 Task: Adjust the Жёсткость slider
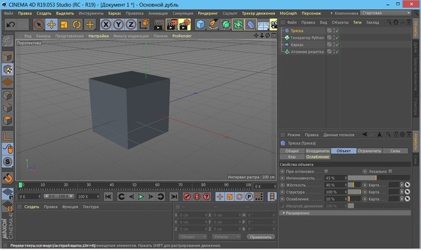click(354, 185)
